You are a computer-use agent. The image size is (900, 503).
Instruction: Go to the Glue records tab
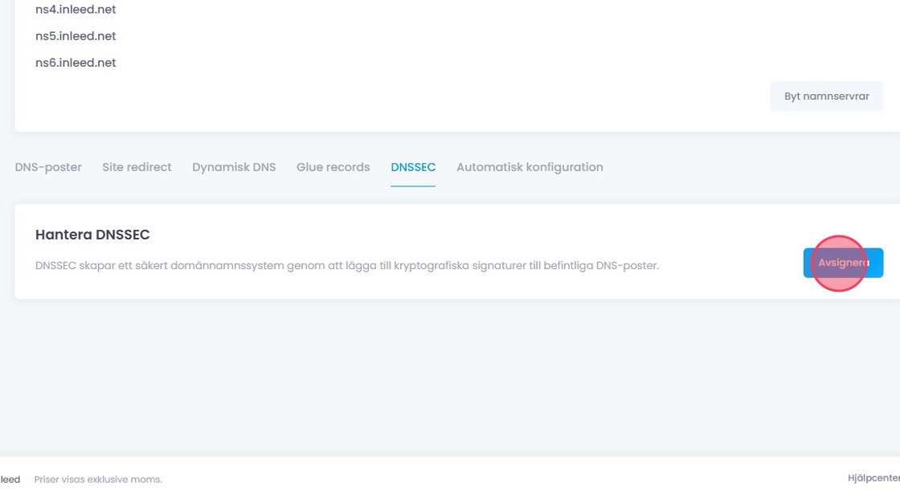pyautogui.click(x=333, y=167)
